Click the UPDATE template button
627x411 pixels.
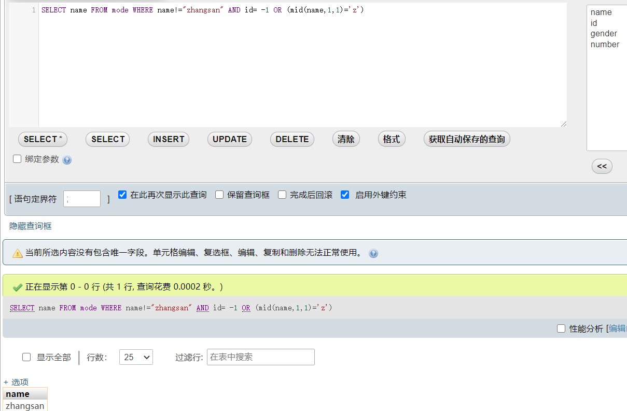(x=230, y=139)
